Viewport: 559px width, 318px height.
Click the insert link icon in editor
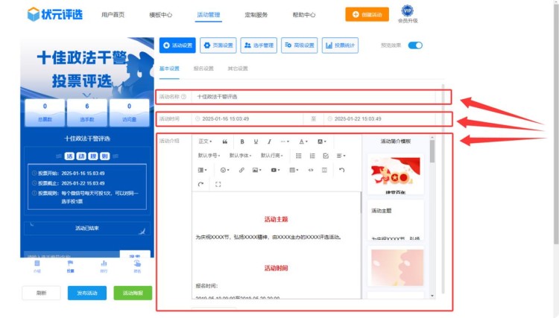click(x=241, y=170)
